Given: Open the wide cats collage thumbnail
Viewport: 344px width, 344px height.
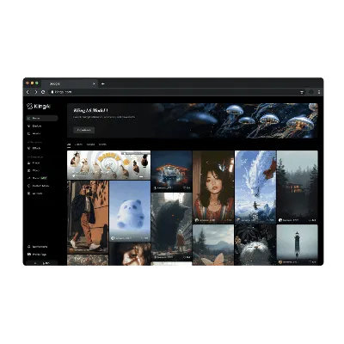Looking at the screenshot, I should coord(108,165).
